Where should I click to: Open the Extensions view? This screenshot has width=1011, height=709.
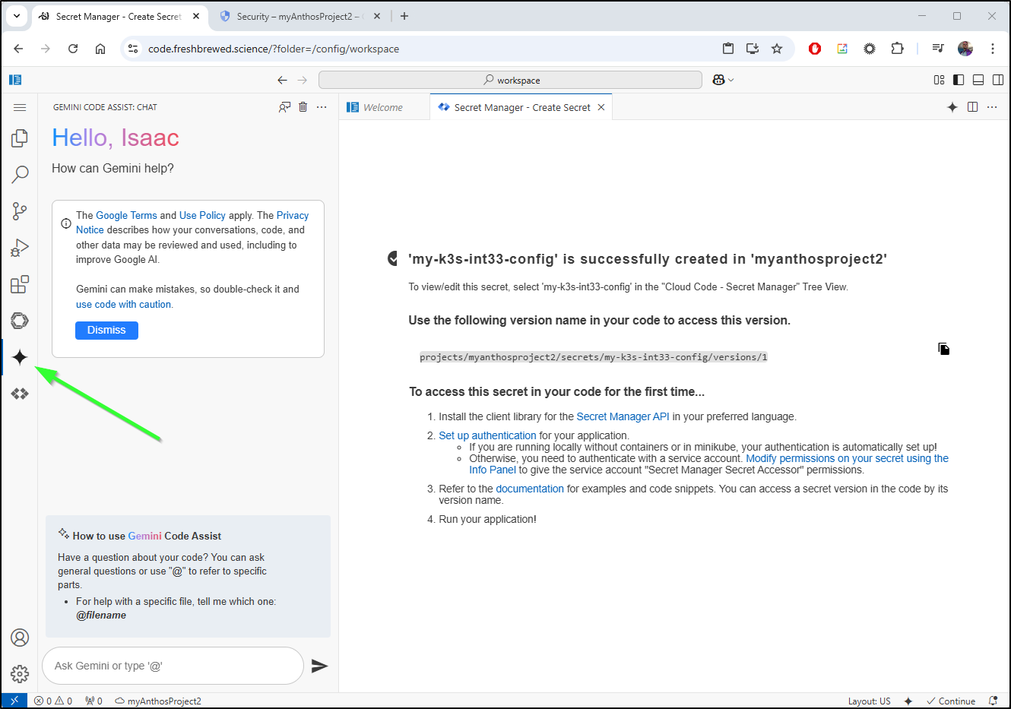(20, 284)
